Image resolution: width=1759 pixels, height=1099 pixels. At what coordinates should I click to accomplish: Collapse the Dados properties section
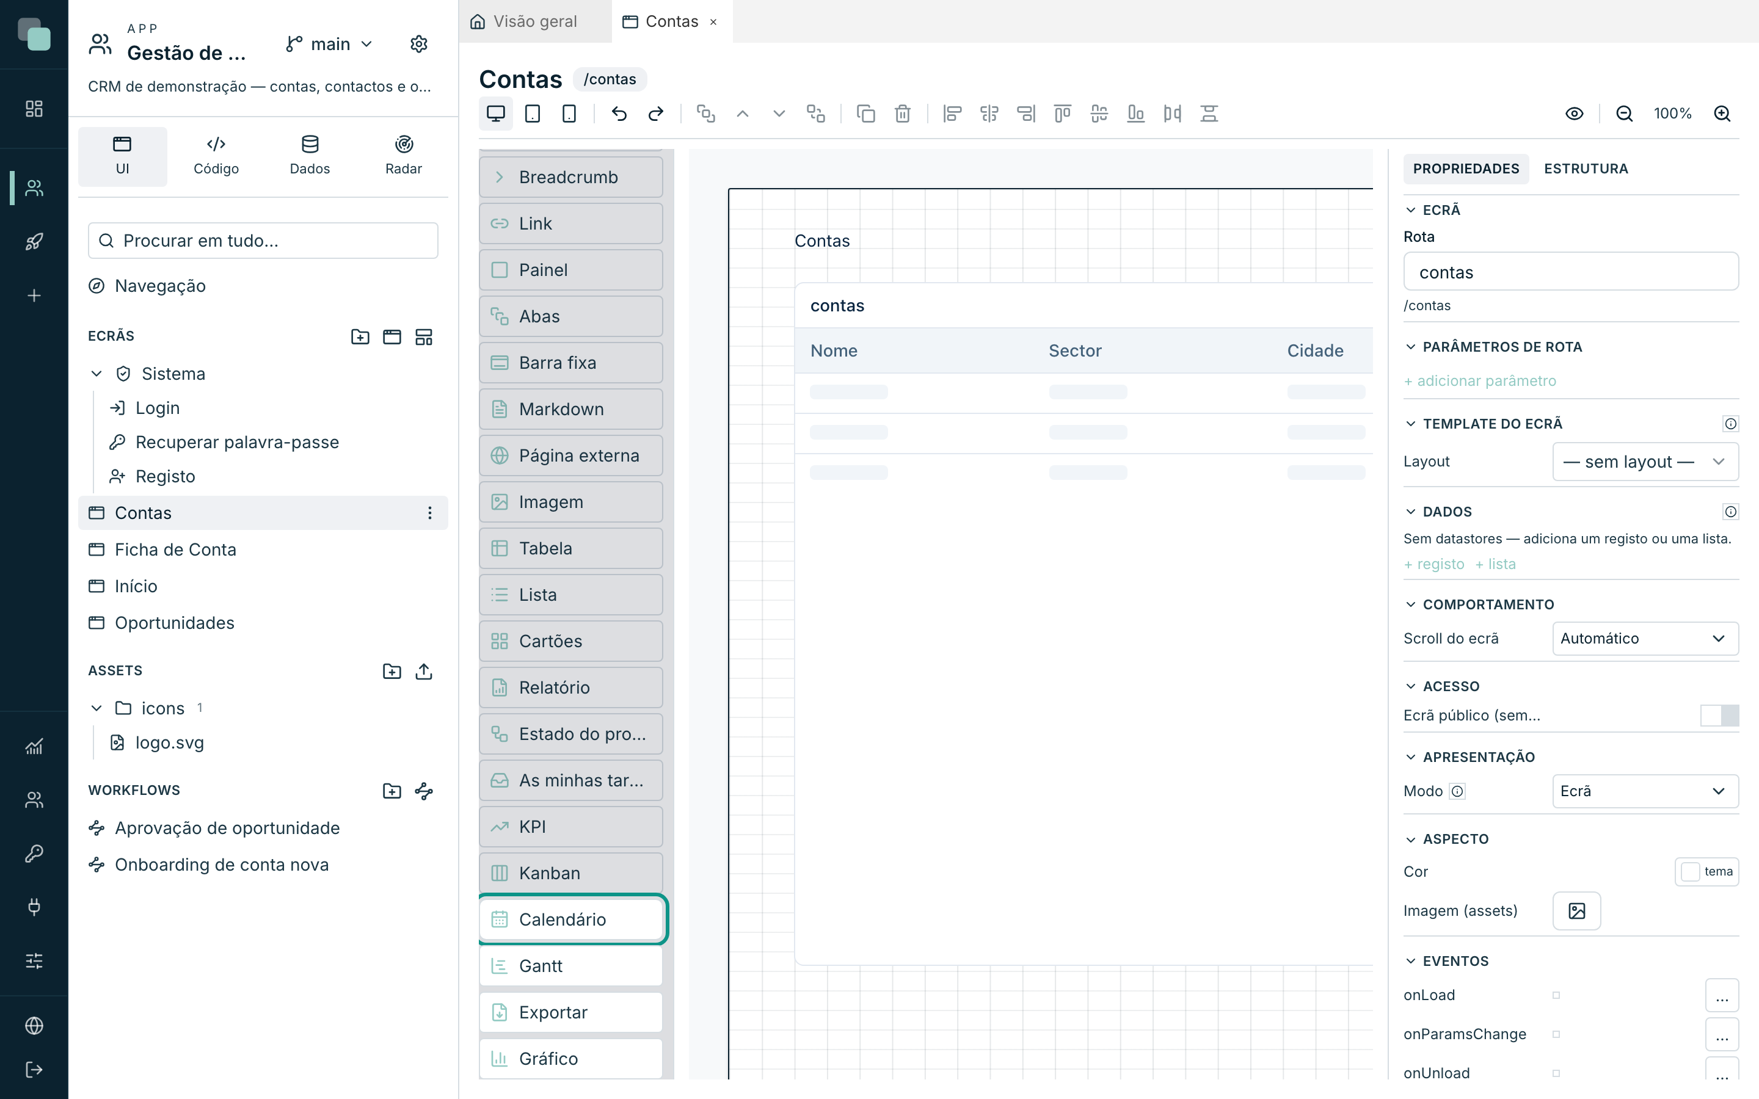click(x=1411, y=512)
